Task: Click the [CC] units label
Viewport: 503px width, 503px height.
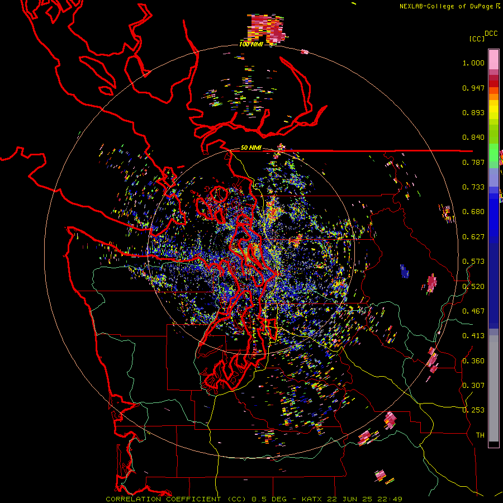Action: [477, 39]
